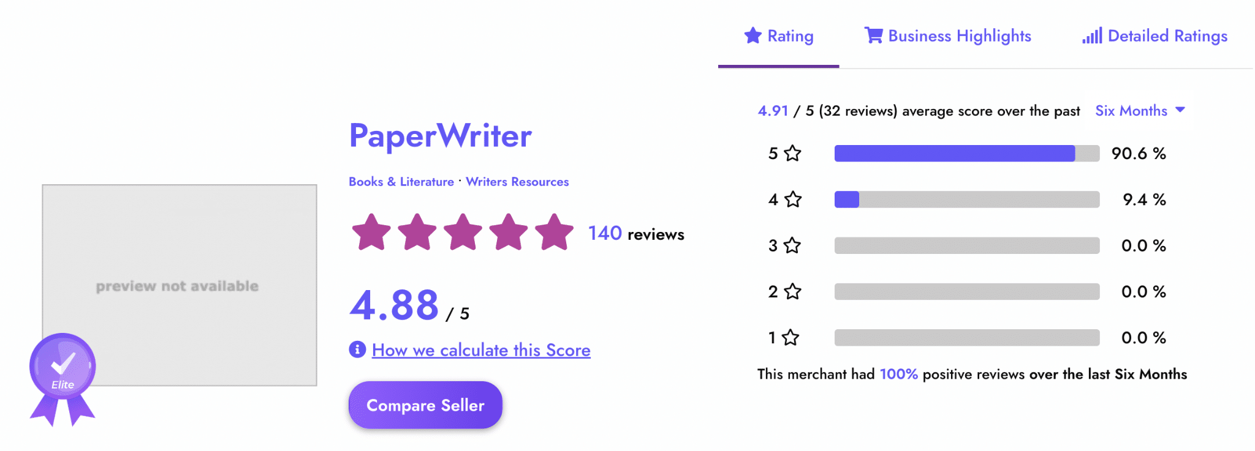The image size is (1255, 451).
Task: Open the Books & Literature category link
Action: tap(401, 182)
